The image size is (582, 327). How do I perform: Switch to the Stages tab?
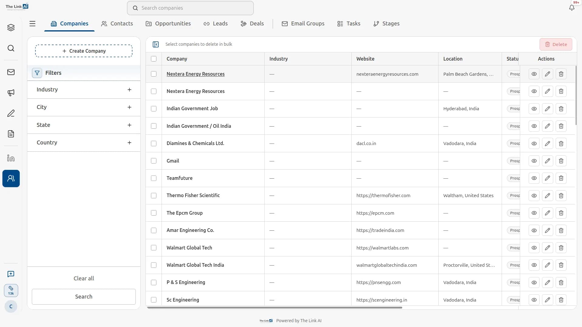tap(386, 24)
